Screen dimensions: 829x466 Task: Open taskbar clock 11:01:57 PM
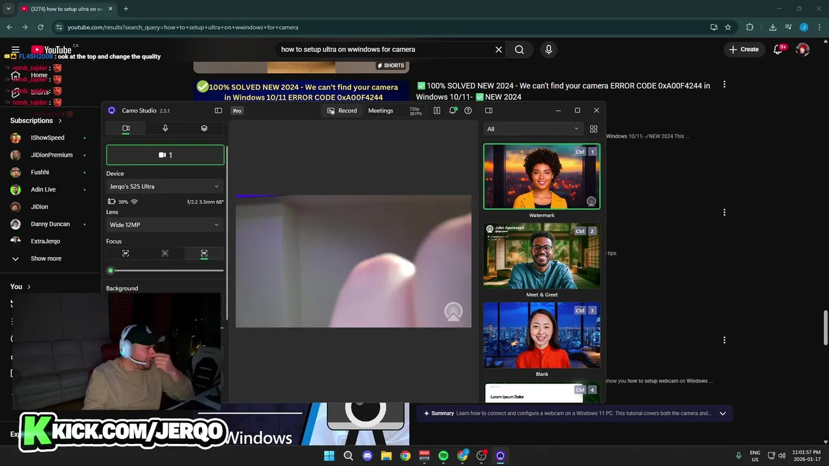(x=808, y=456)
